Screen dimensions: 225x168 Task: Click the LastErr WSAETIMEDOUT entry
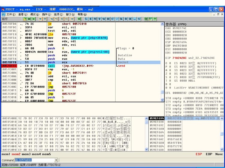coord(199,88)
